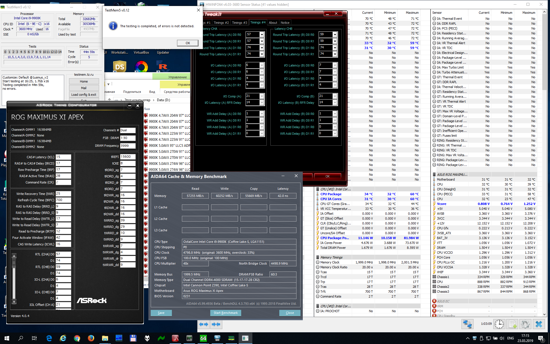The height and width of the screenshot is (344, 550).
Task: Click HWiNFO logging sheet with plus icon
Action: coord(513,324)
